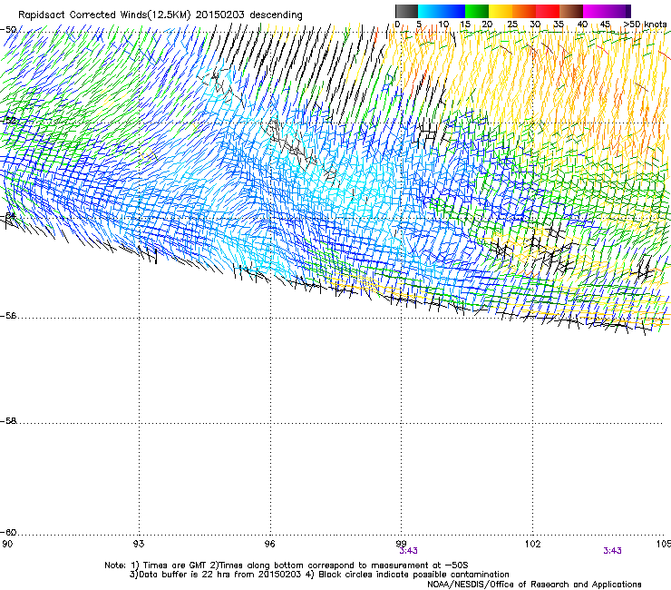671x590 pixels.
Task: Click the '93' longitude axis label
Action: (139, 544)
